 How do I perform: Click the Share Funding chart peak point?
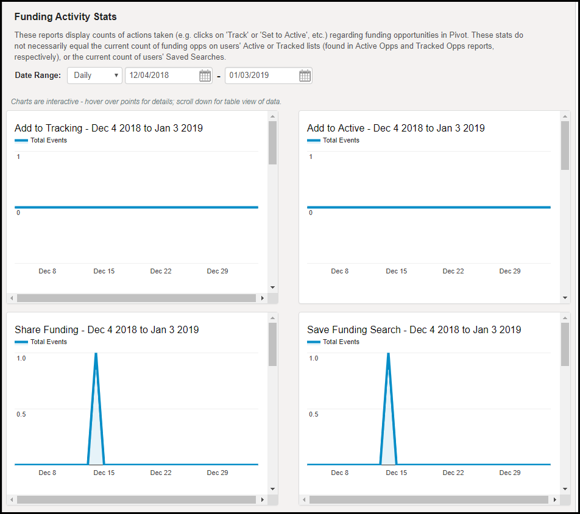[96, 354]
